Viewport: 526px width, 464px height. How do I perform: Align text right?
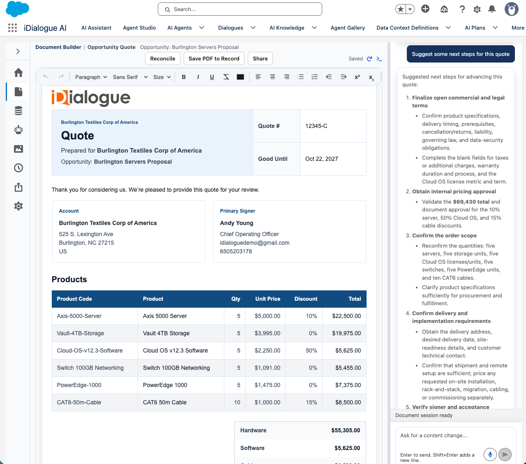[286, 77]
